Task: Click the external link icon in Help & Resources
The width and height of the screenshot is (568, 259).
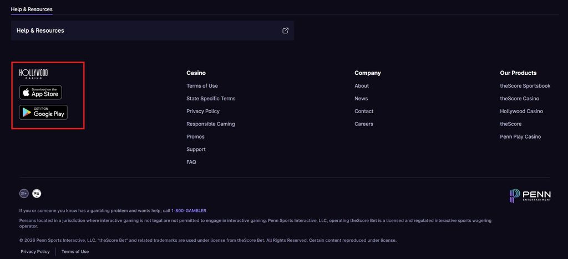Action: click(286, 31)
